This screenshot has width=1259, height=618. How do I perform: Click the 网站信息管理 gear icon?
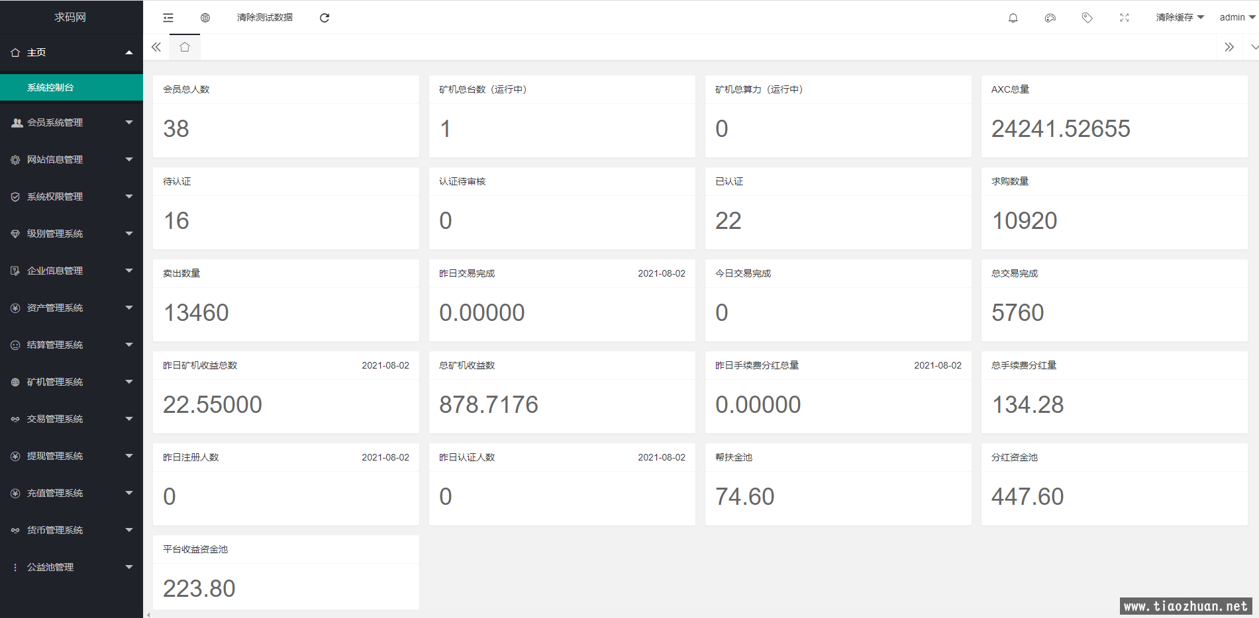point(15,159)
